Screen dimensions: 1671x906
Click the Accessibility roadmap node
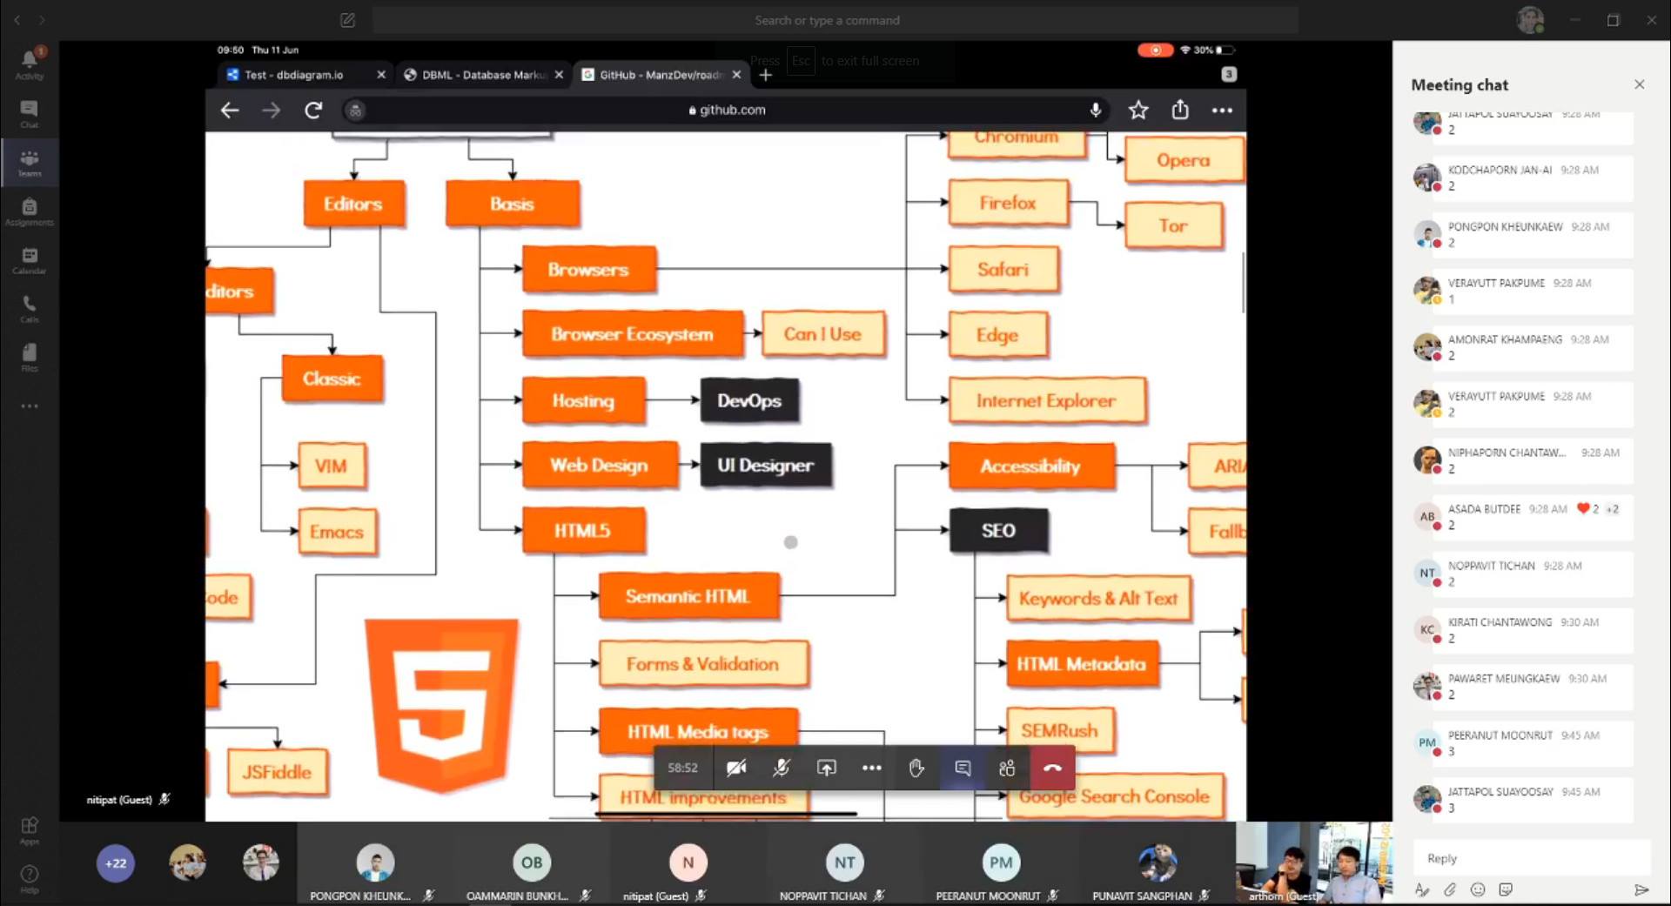pos(1031,466)
